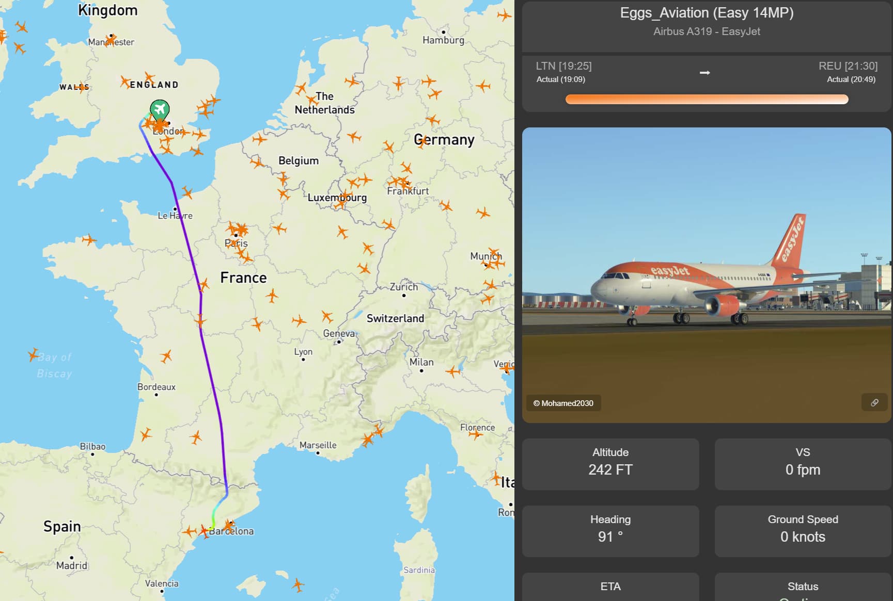Image resolution: width=893 pixels, height=601 pixels.
Task: Open the link icon on the aircraft photo
Action: (874, 402)
